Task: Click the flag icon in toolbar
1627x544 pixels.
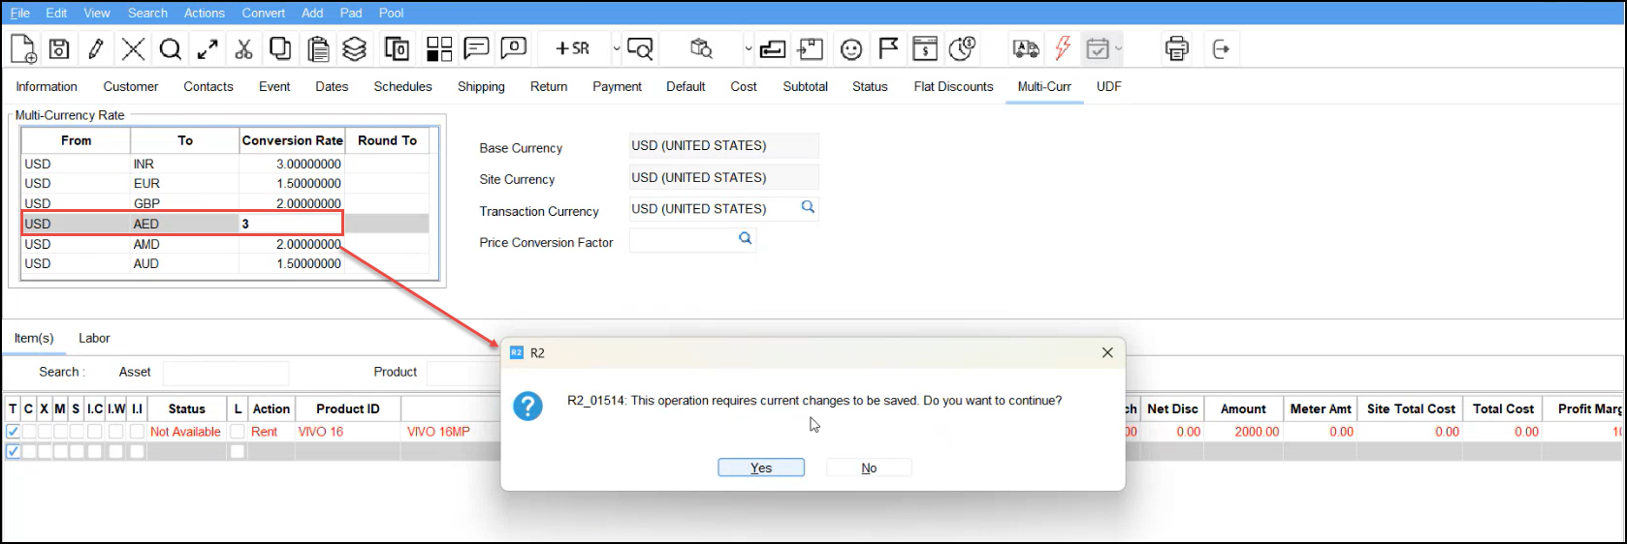Action: pyautogui.click(x=888, y=48)
